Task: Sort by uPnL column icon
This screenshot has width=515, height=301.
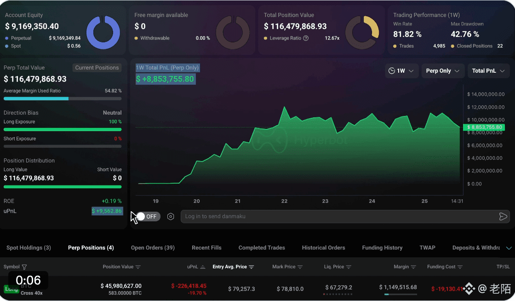Action: (x=203, y=267)
